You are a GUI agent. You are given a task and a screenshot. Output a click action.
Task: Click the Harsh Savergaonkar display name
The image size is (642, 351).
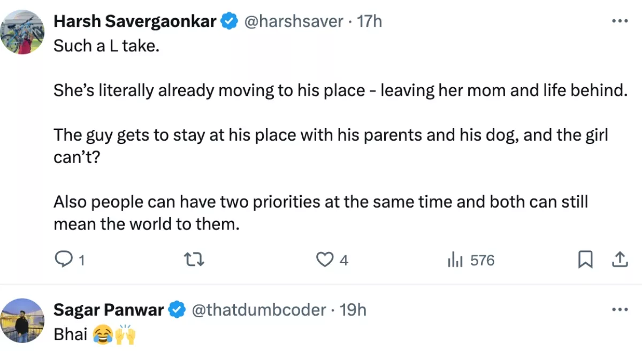pos(135,21)
